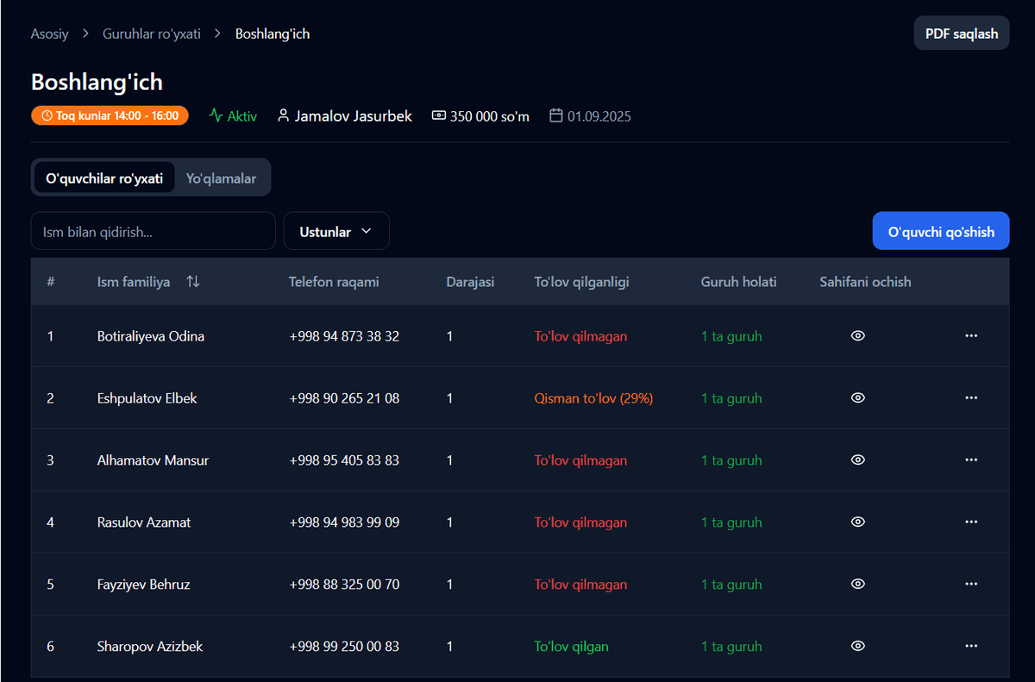Image resolution: width=1035 pixels, height=682 pixels.
Task: Click eye icon in Eshpulatov Elbek row
Action: [857, 398]
